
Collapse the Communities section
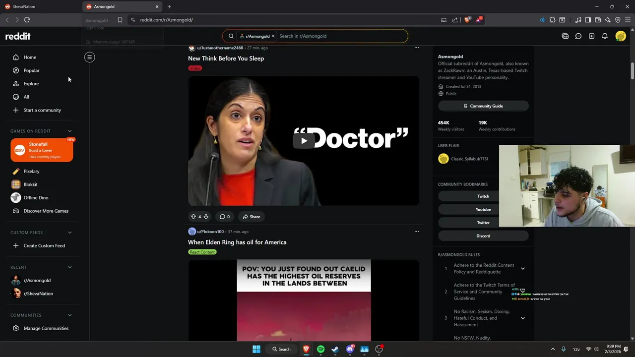(x=69, y=315)
